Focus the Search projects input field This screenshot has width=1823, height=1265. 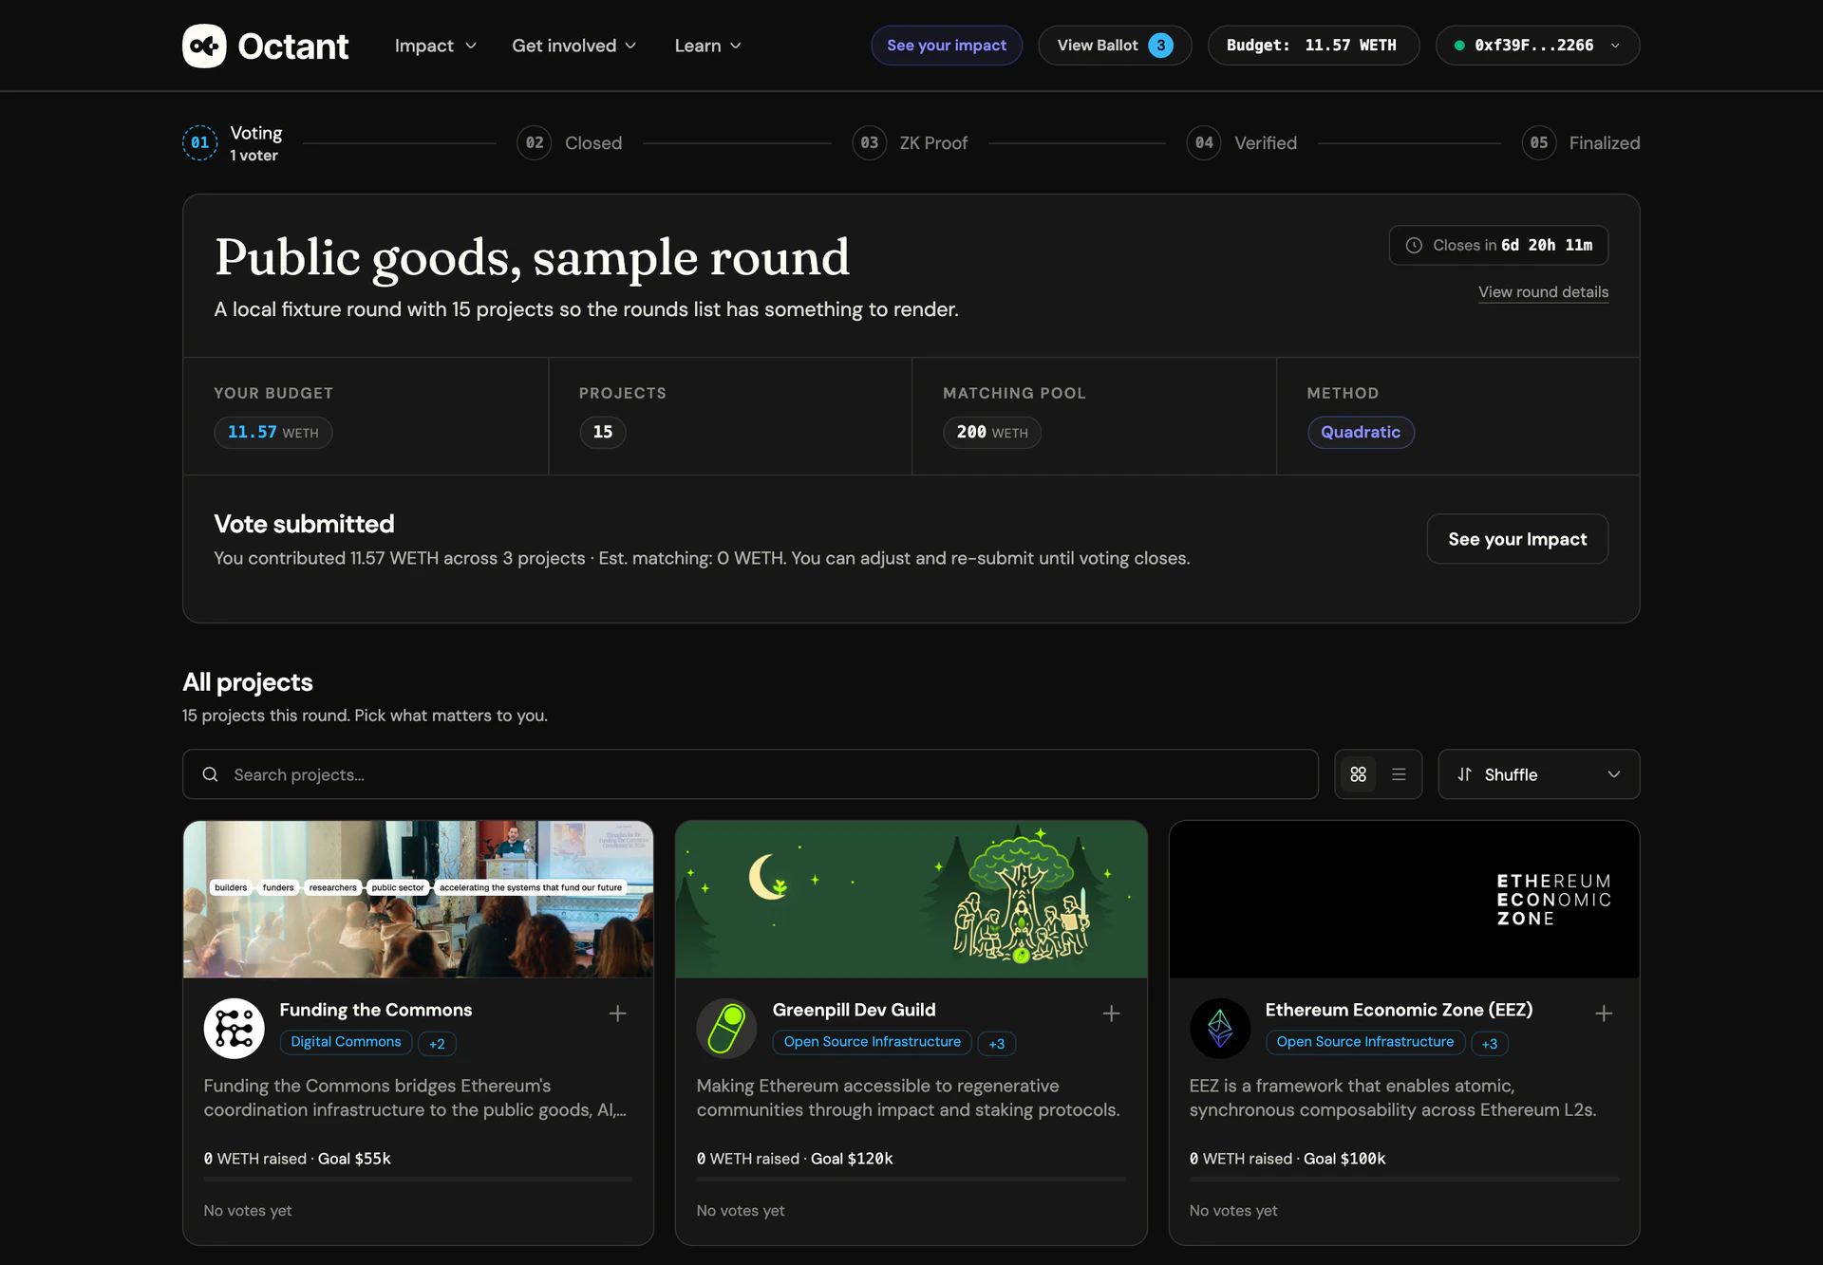750,774
